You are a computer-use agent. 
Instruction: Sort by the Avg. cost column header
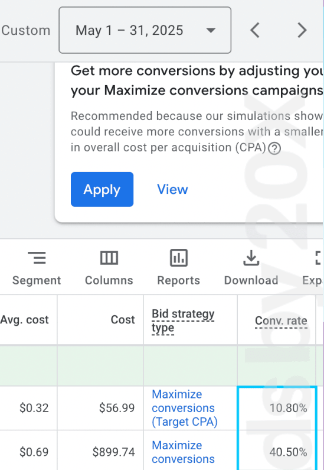[24, 319]
